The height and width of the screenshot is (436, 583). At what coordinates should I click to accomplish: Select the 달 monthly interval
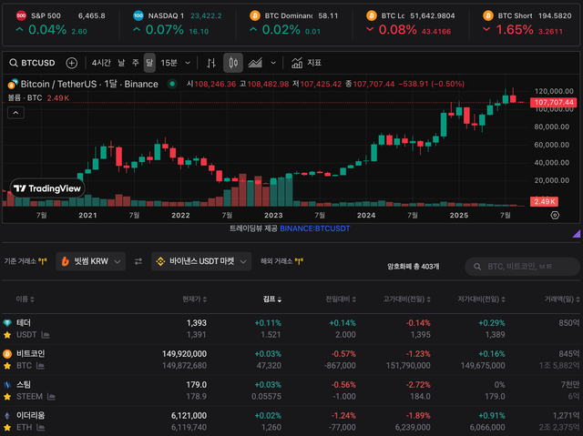pos(149,63)
